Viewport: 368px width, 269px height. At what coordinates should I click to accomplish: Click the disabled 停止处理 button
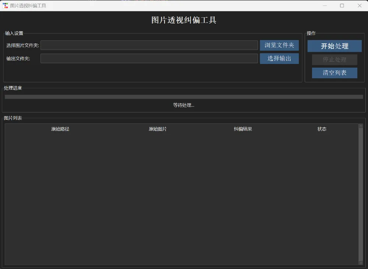coord(335,60)
